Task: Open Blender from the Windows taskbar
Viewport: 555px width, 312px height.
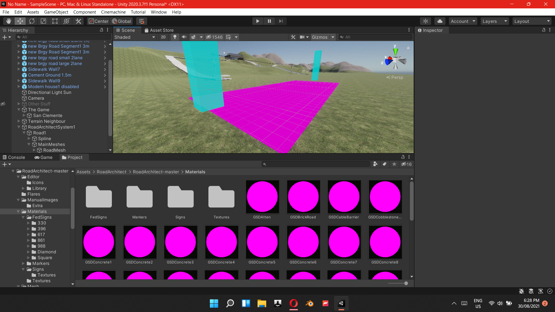Action: [x=310, y=303]
